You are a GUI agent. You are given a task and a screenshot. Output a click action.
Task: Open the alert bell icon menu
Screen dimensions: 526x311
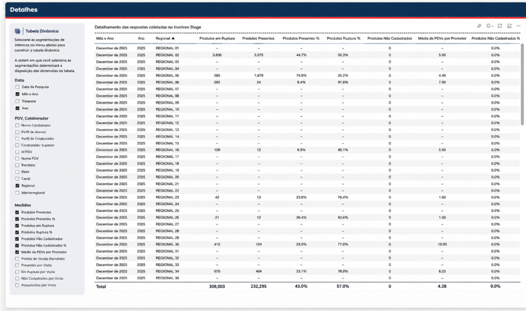click(490, 26)
